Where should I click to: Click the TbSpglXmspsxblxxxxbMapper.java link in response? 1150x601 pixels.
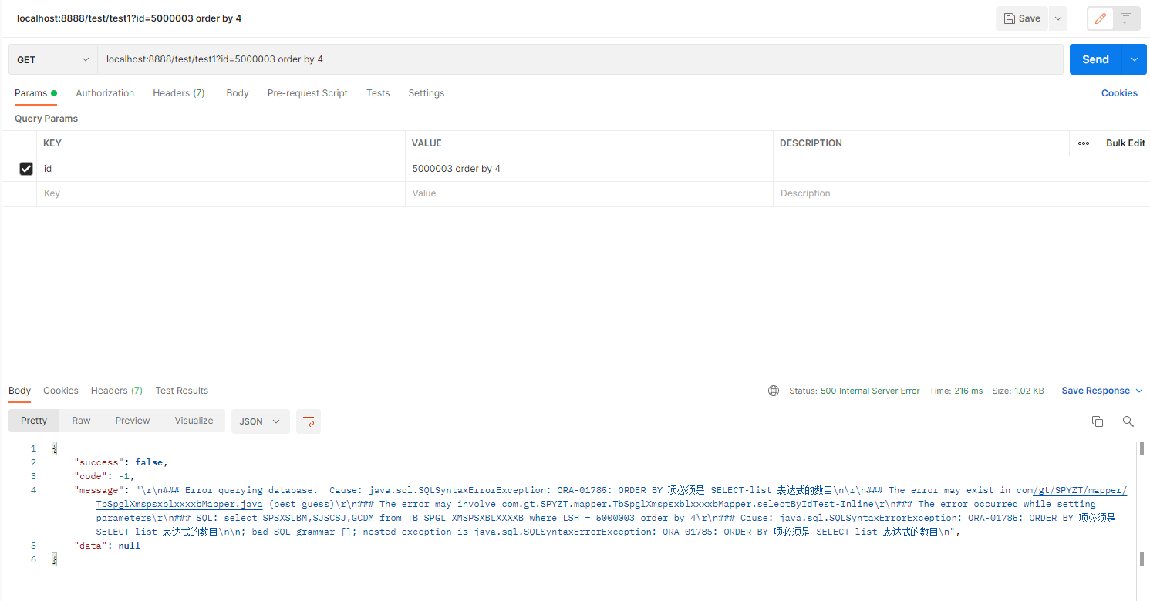coord(180,504)
